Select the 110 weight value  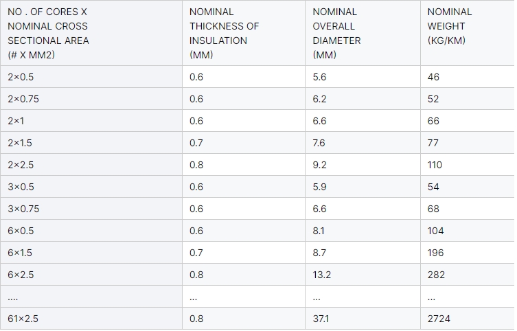(x=435, y=165)
